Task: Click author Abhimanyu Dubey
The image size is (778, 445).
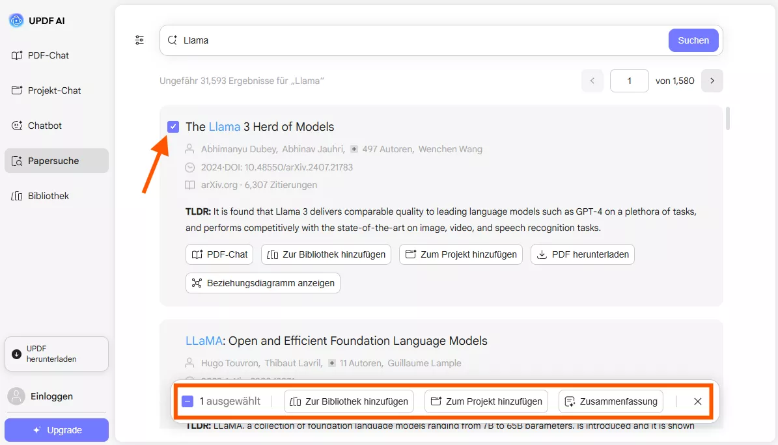Action: coord(239,149)
